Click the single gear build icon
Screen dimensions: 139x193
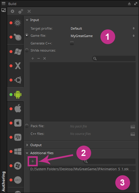tap(12, 11)
